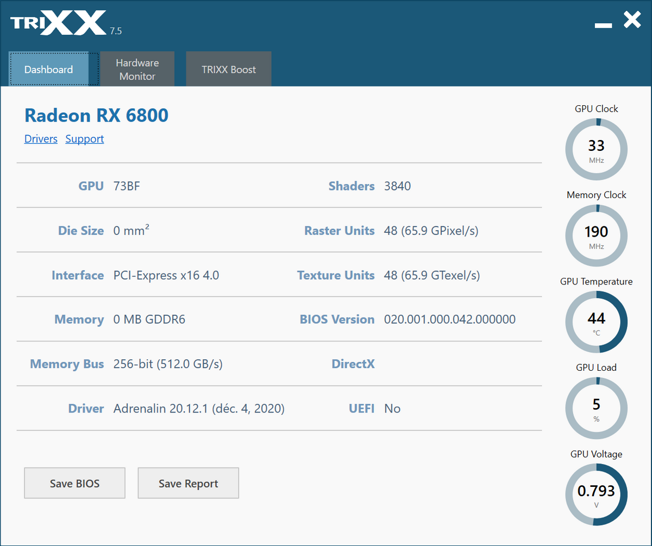Image resolution: width=652 pixels, height=546 pixels.
Task: Click the Memory Bus label
Action: tap(67, 364)
